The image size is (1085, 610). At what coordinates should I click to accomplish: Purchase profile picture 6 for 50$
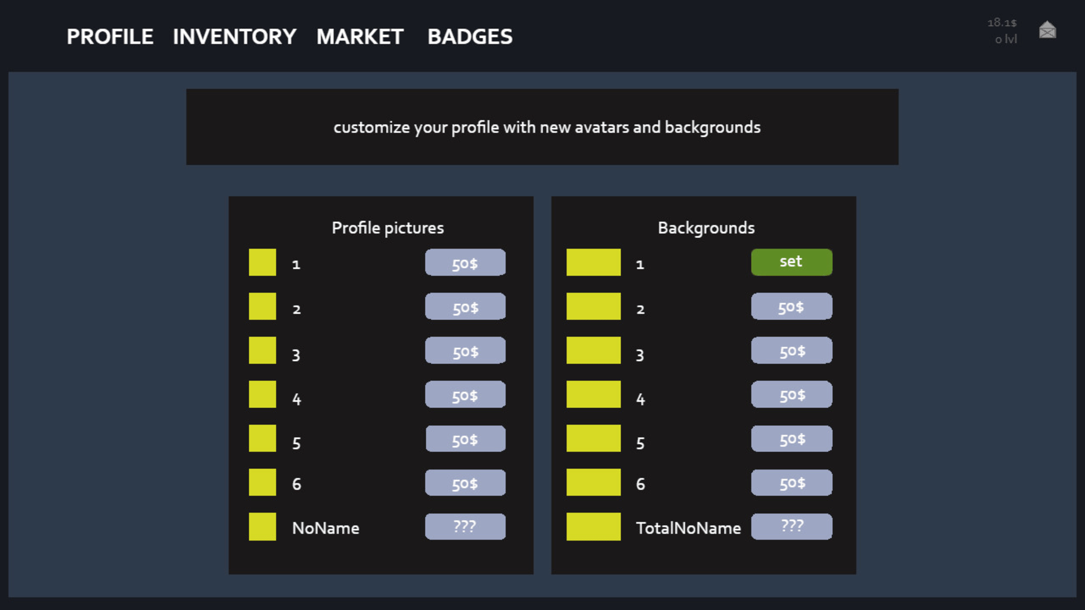465,483
